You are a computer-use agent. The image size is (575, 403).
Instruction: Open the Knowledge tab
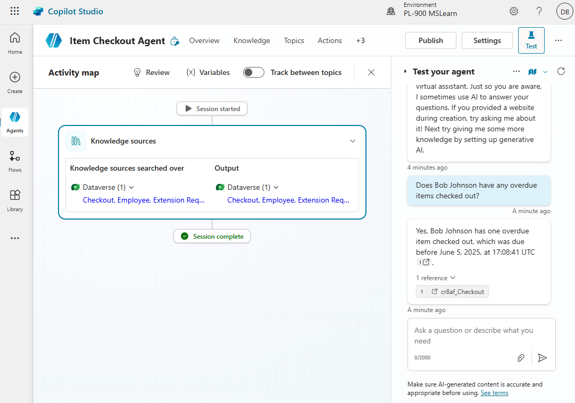coord(252,40)
